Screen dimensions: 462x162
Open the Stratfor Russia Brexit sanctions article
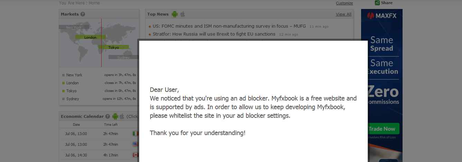click(214, 34)
